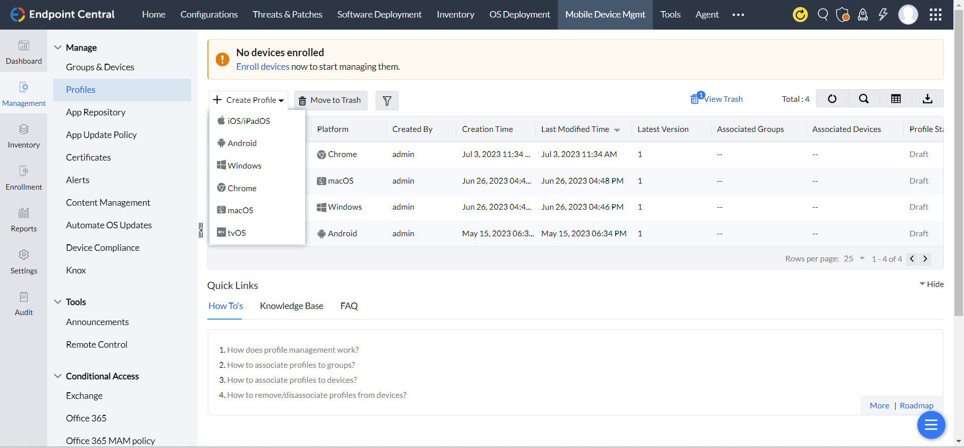This screenshot has height=448, width=964.
Task: Refresh the profiles list
Action: click(x=832, y=99)
